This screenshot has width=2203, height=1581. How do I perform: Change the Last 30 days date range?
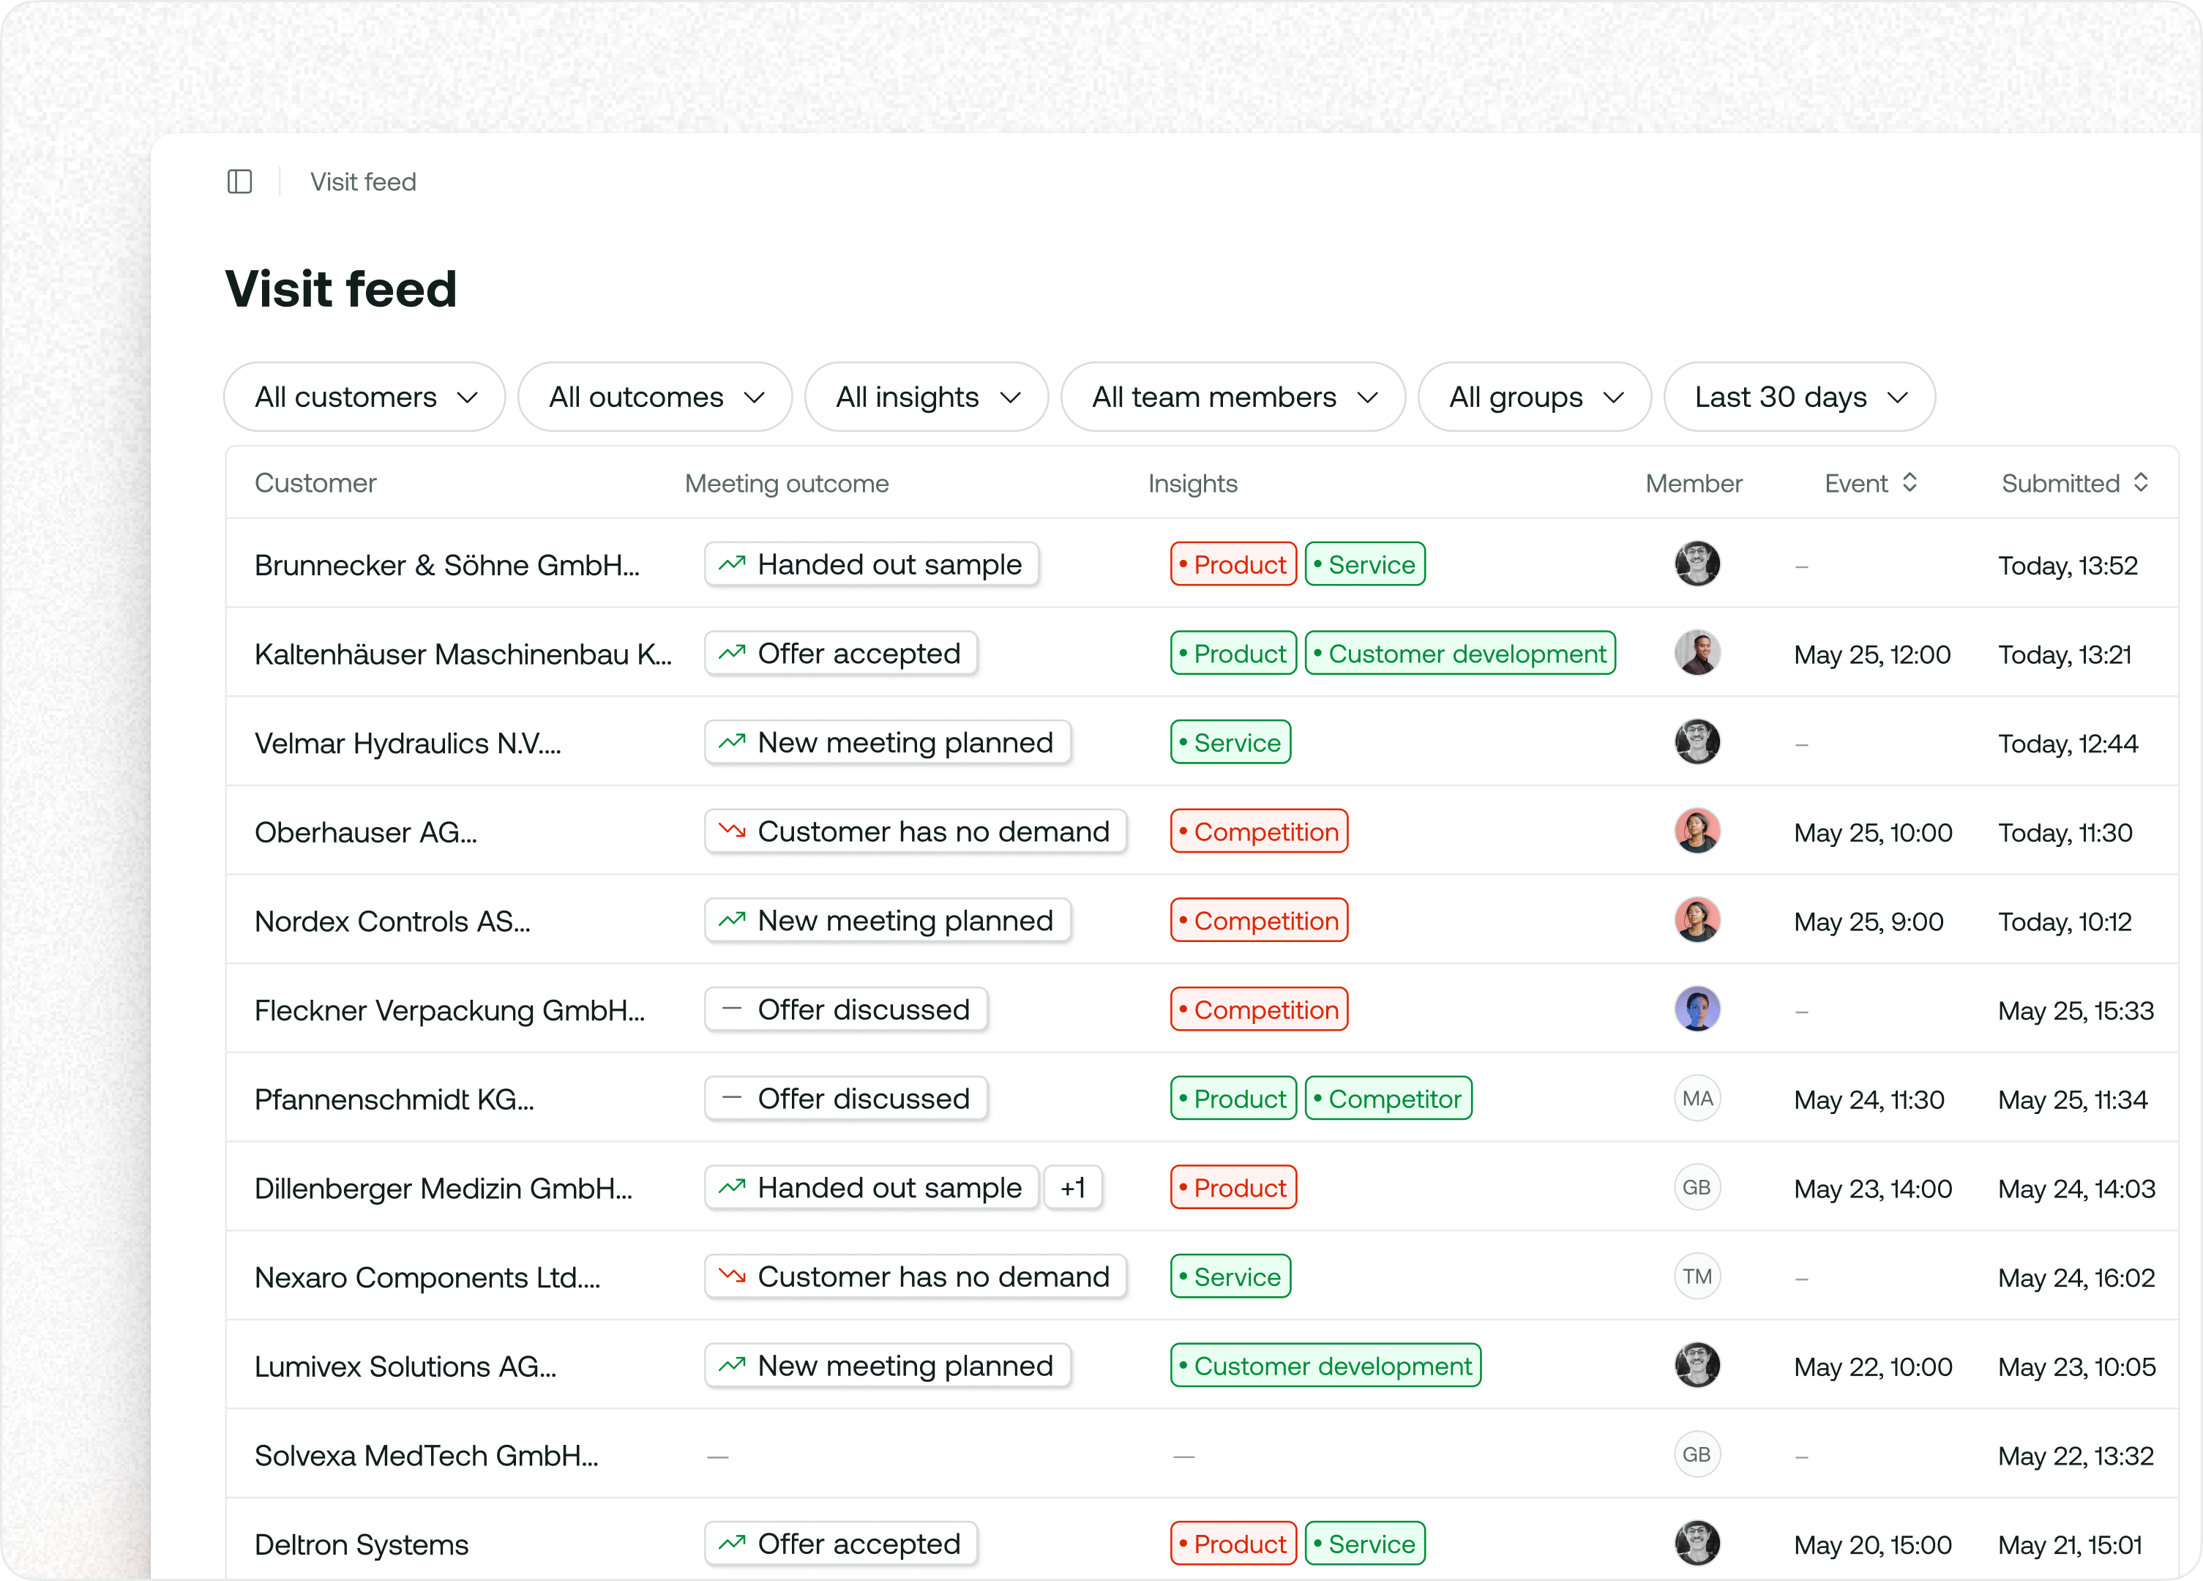tap(1800, 396)
